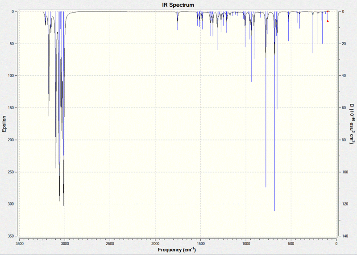
Task: Click the 3500 tick label on frequency axis
Action: click(20, 243)
